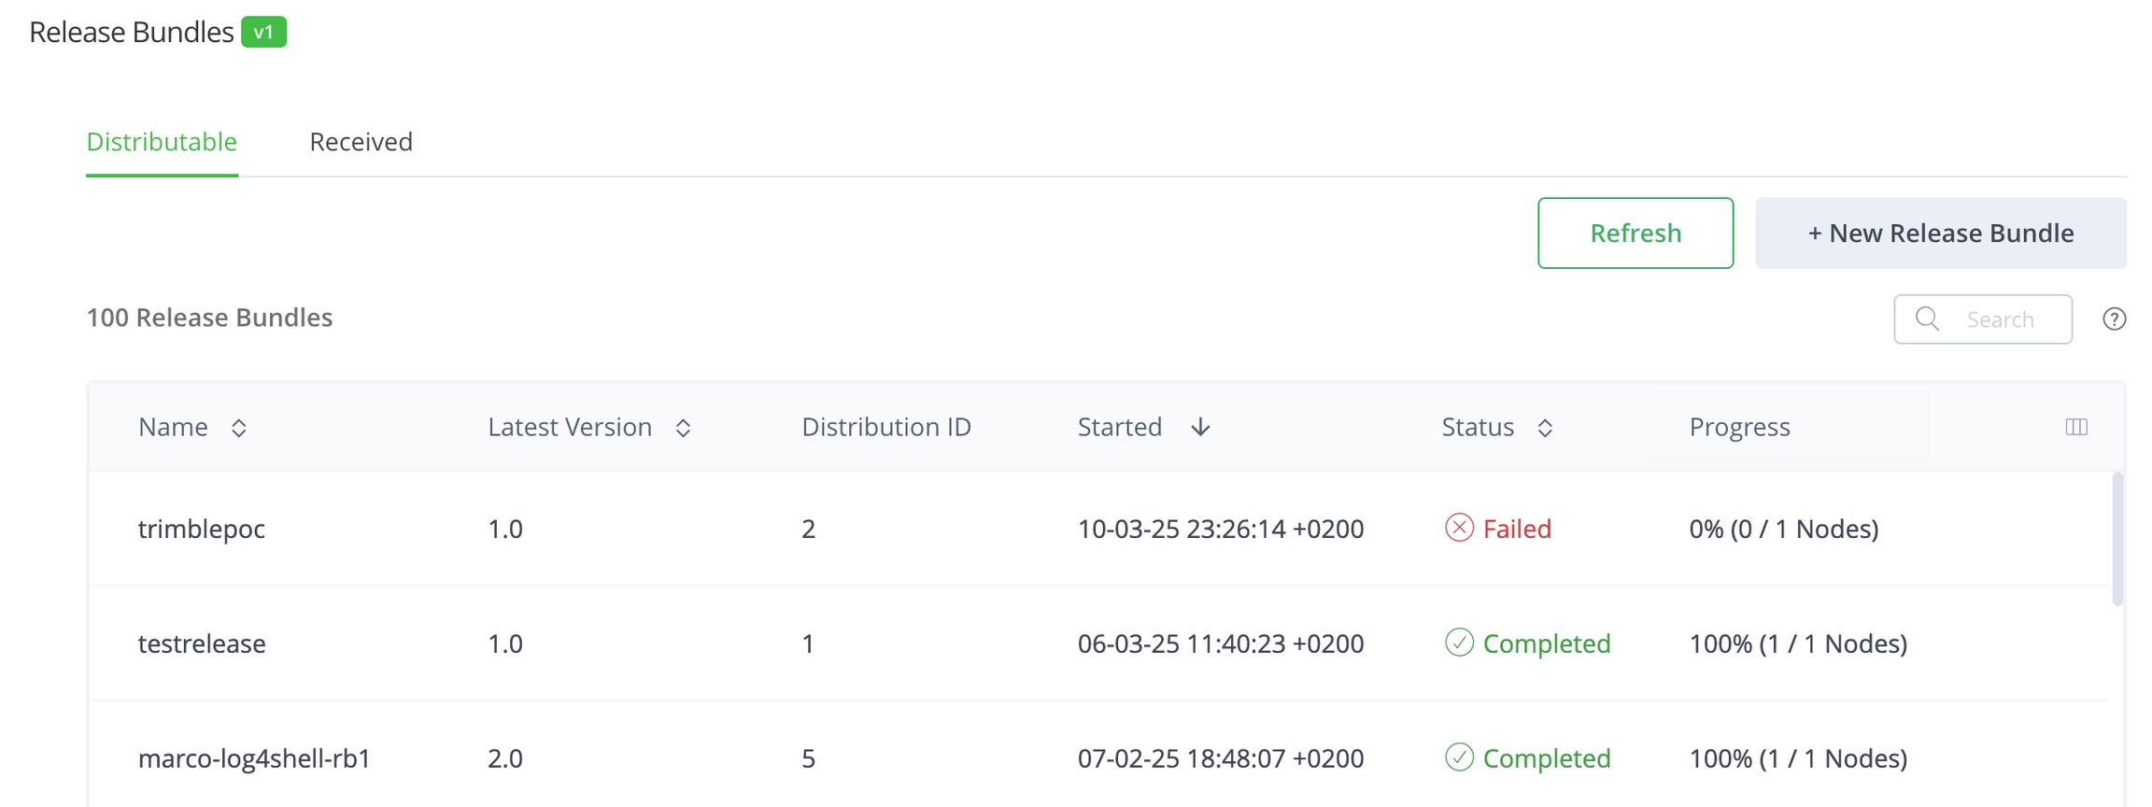Create a New Release Bundle

(1940, 234)
